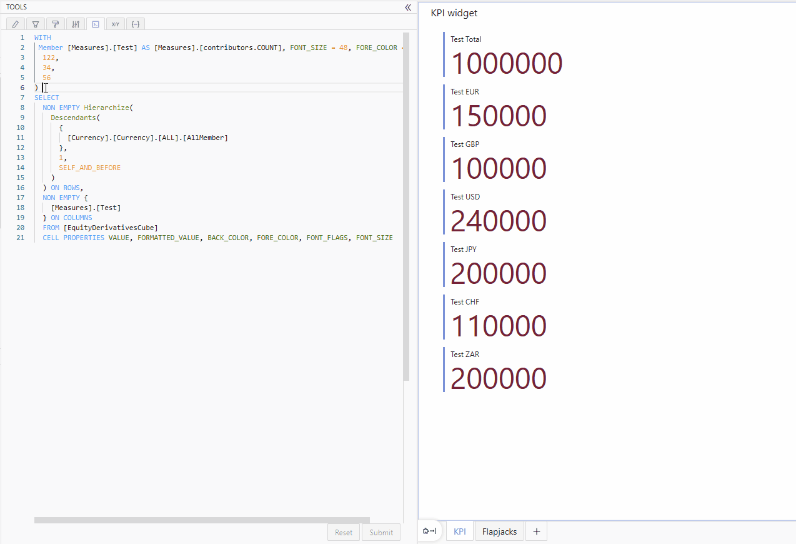Open the filter funnel tool
796x544 pixels.
pos(35,23)
